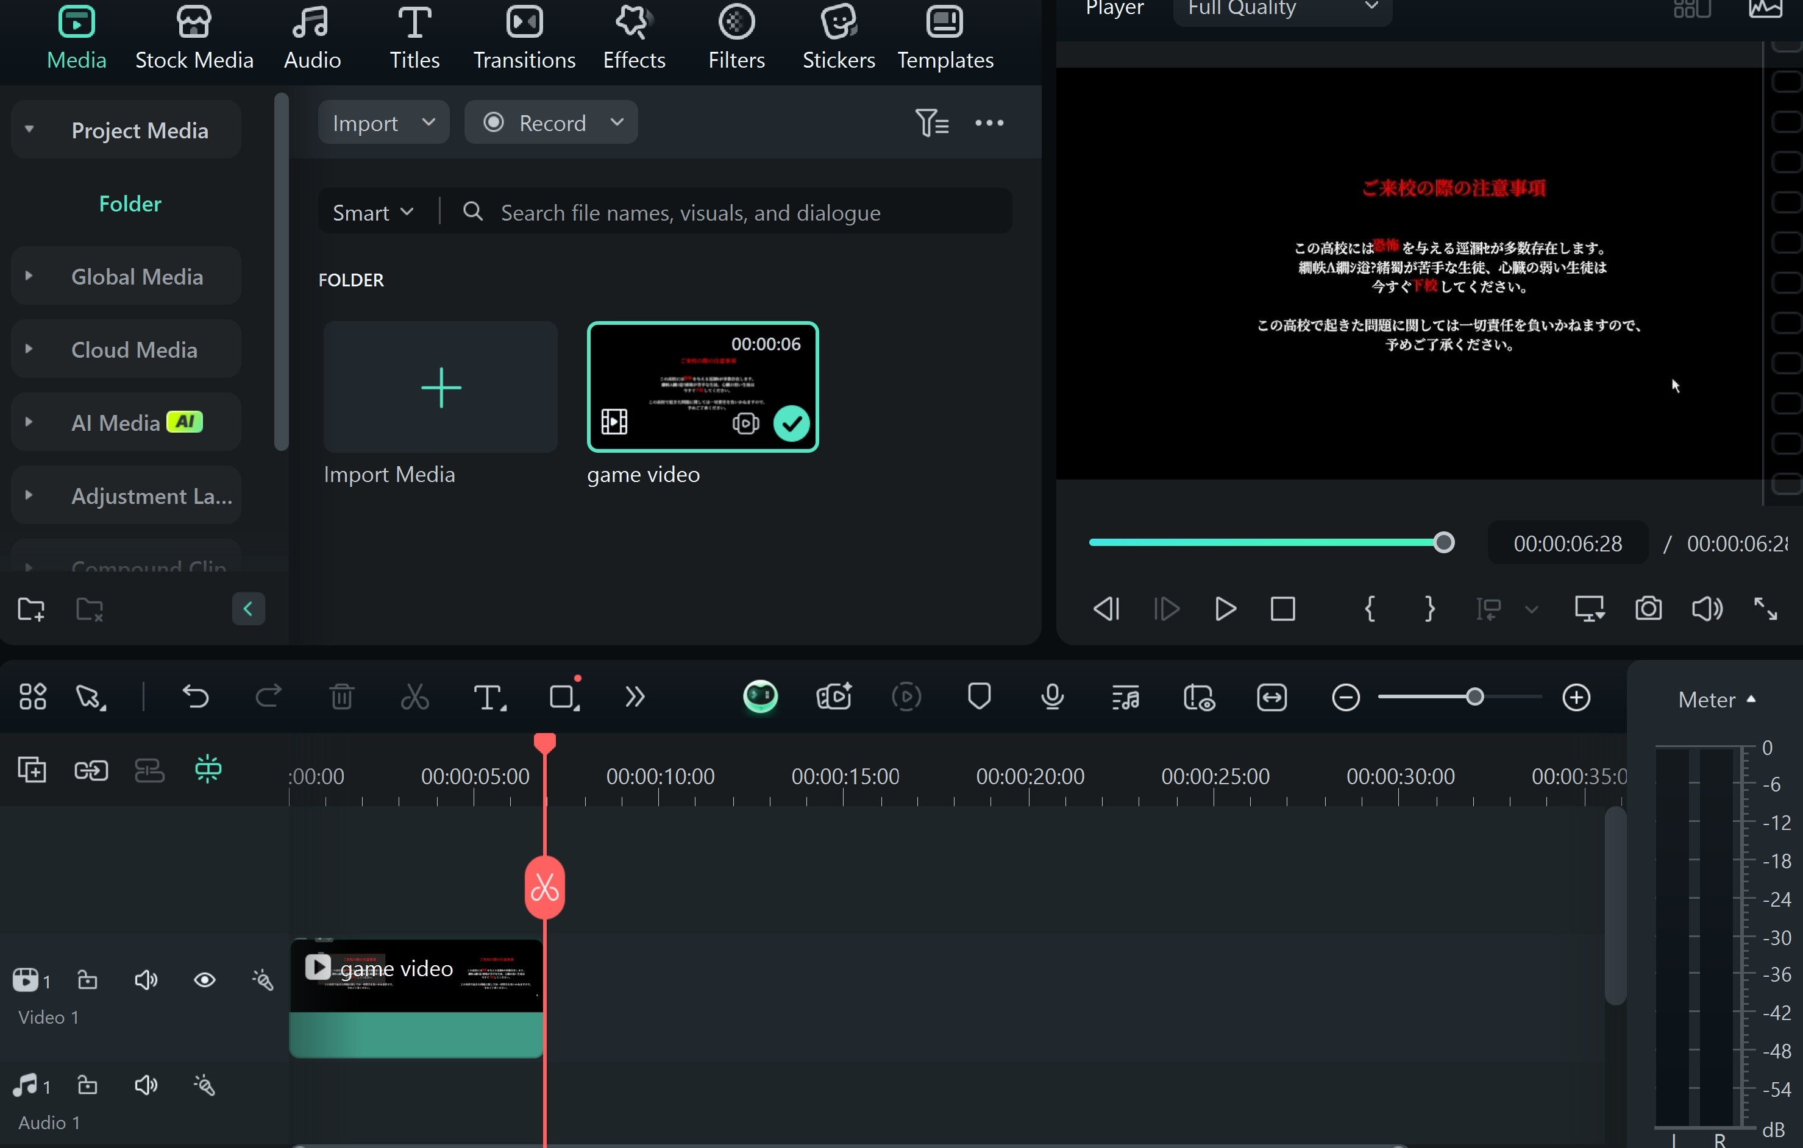This screenshot has height=1148, width=1803.
Task: Click the Record button
Action: click(551, 122)
